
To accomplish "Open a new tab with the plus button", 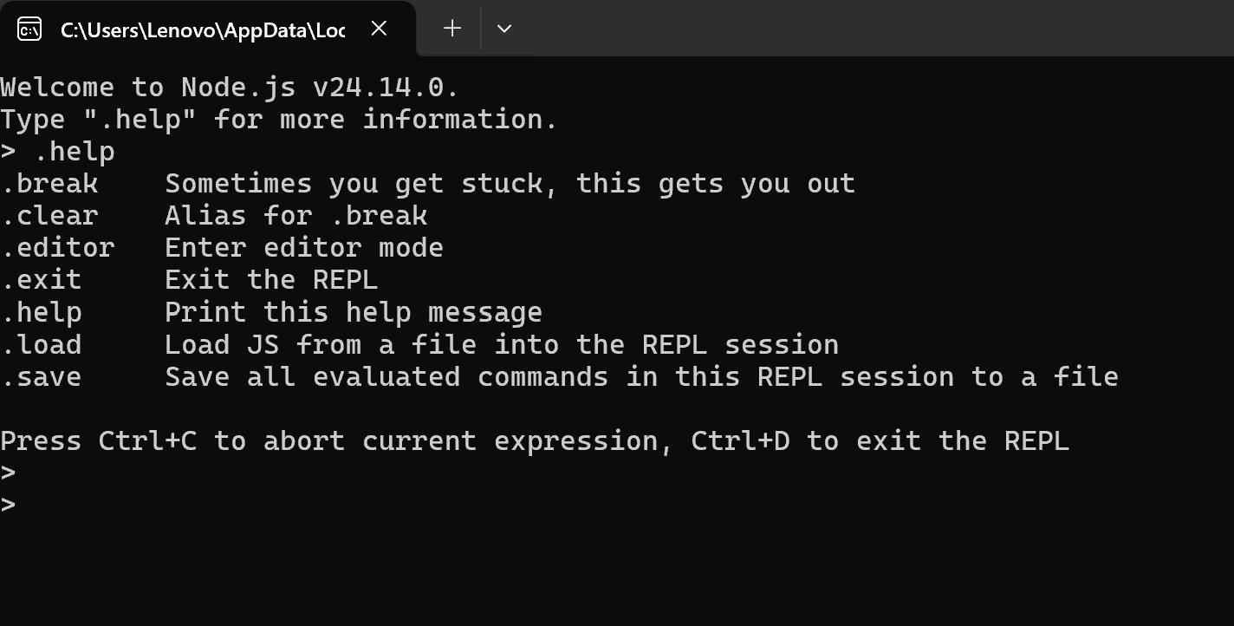I will pos(452,29).
